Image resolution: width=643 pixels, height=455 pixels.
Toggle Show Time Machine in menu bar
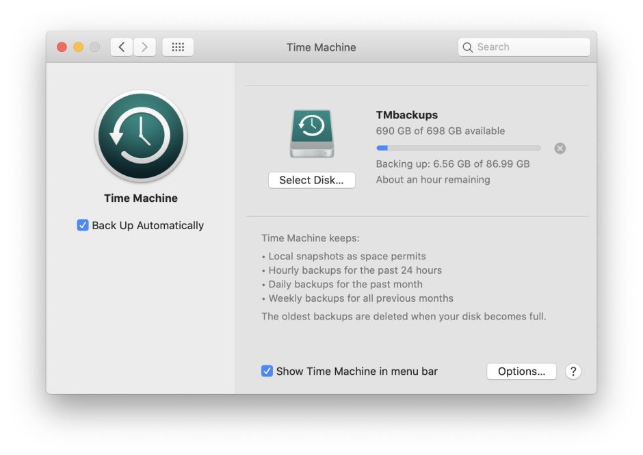point(267,371)
